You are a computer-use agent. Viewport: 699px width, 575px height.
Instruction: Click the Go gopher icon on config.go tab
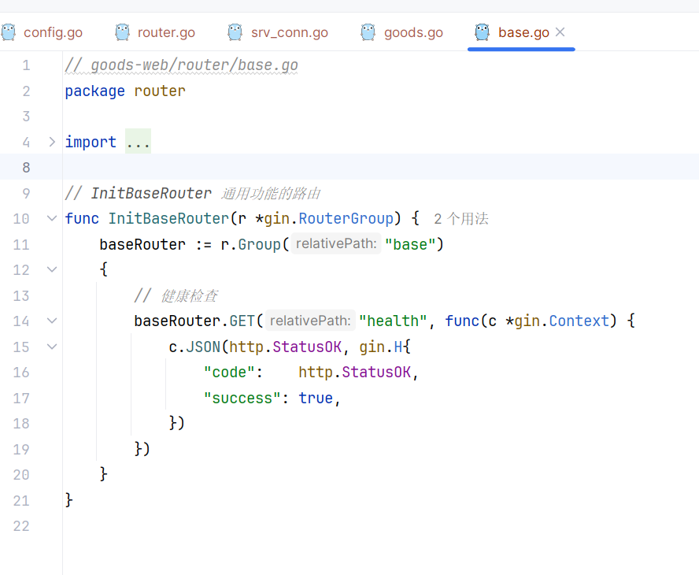9,32
